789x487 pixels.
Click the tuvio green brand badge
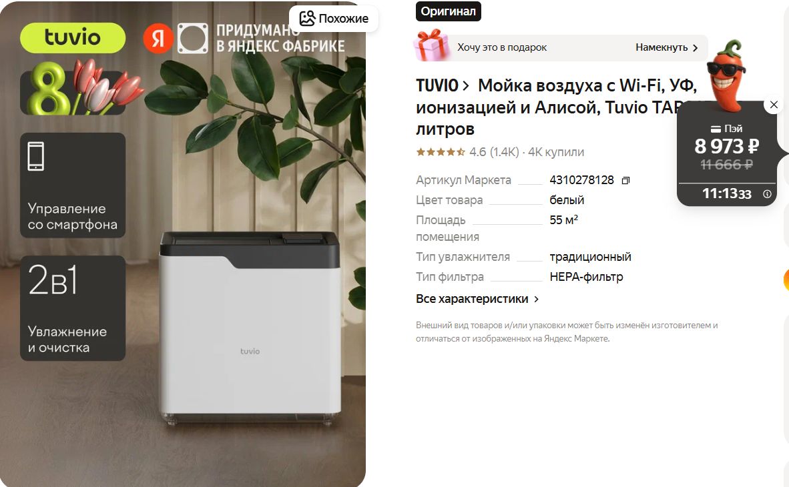pyautogui.click(x=73, y=38)
